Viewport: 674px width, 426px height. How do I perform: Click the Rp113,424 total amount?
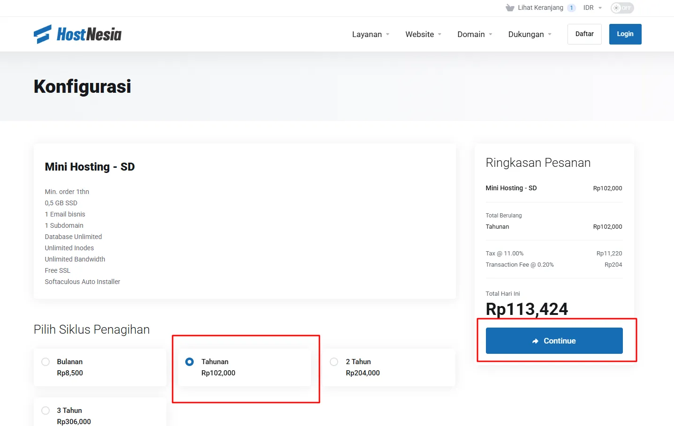coord(527,309)
